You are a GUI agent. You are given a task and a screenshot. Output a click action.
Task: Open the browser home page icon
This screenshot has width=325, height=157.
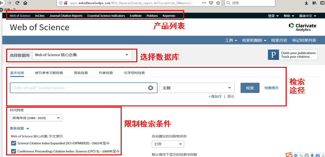point(25,3)
